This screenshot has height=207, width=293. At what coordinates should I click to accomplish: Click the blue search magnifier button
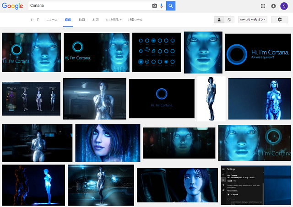pyautogui.click(x=171, y=6)
